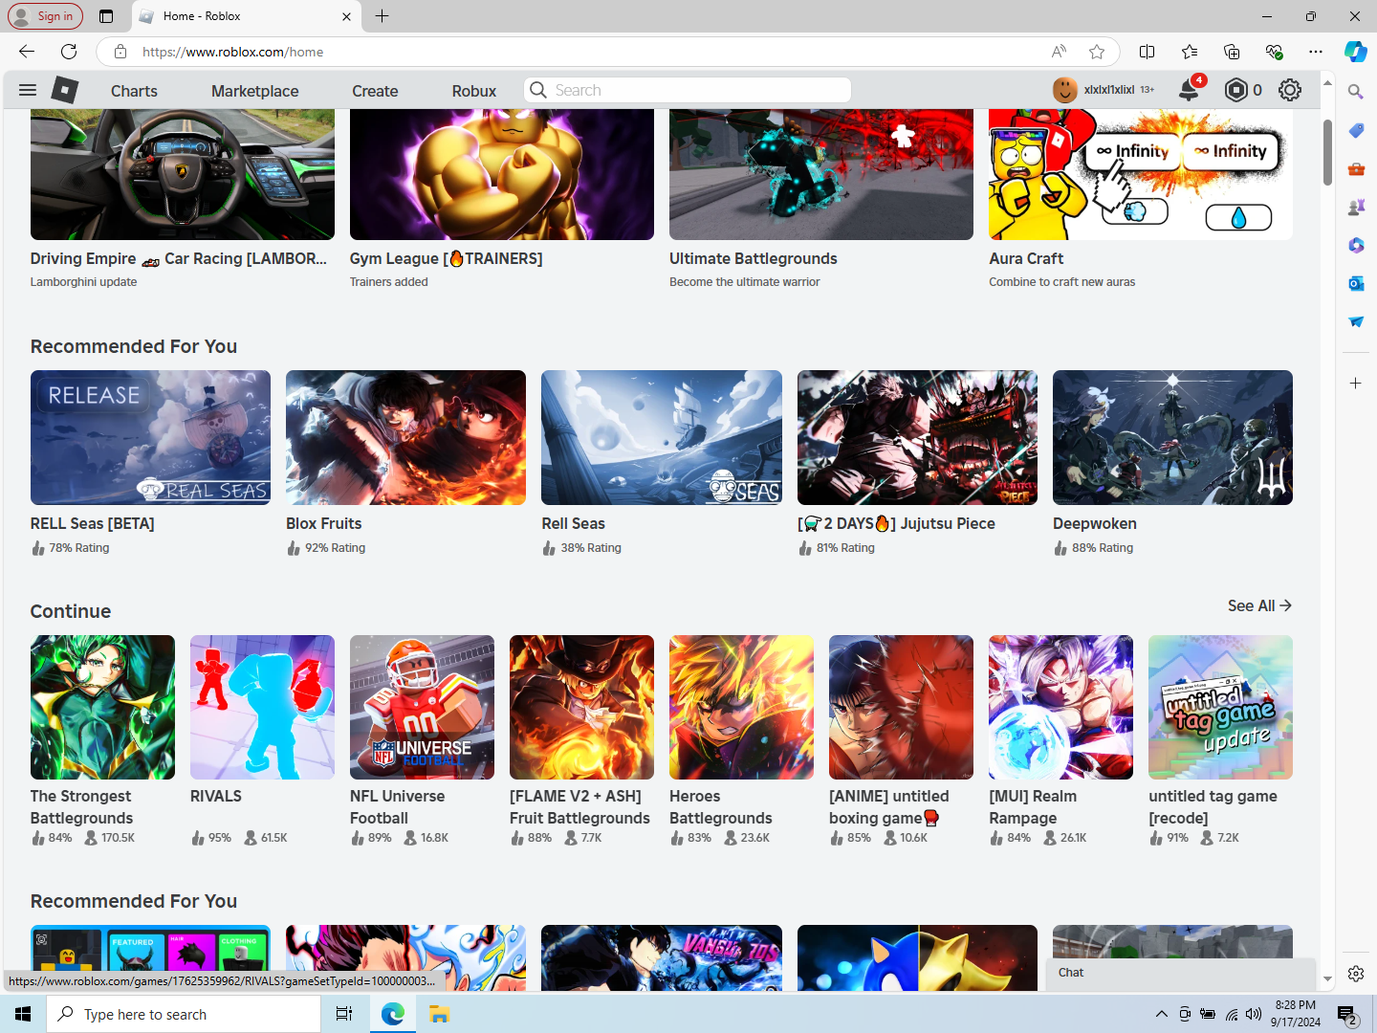Open Edge sidebar Drop paper-plane icon
This screenshot has height=1033, width=1377.
click(1356, 321)
